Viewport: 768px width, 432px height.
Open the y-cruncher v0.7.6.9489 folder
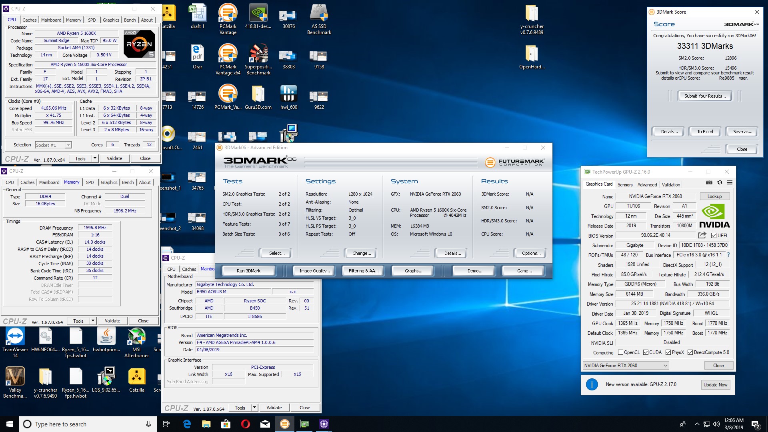pyautogui.click(x=532, y=19)
